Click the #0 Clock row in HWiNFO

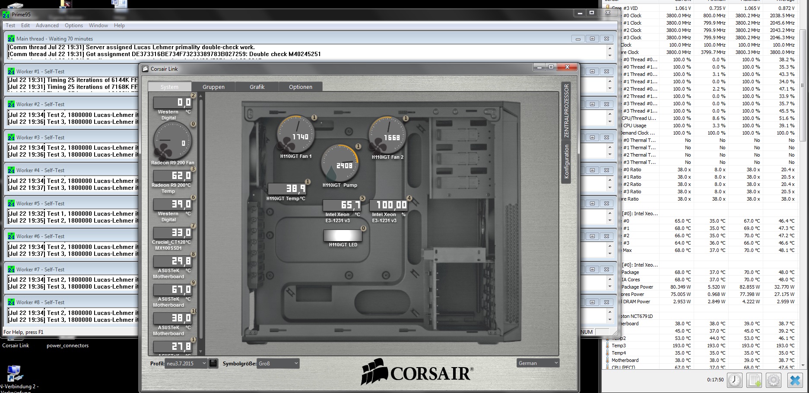pyautogui.click(x=700, y=16)
